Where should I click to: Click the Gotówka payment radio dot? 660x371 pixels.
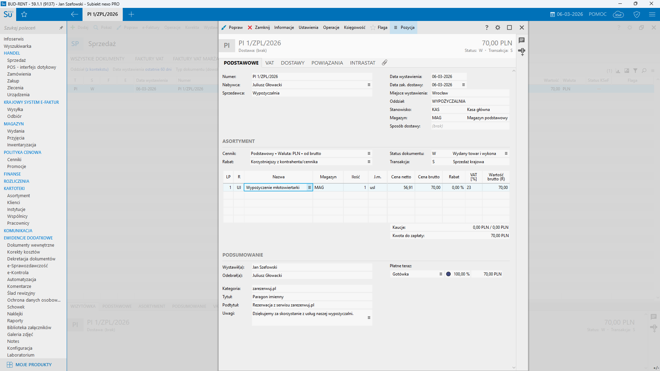coord(448,274)
